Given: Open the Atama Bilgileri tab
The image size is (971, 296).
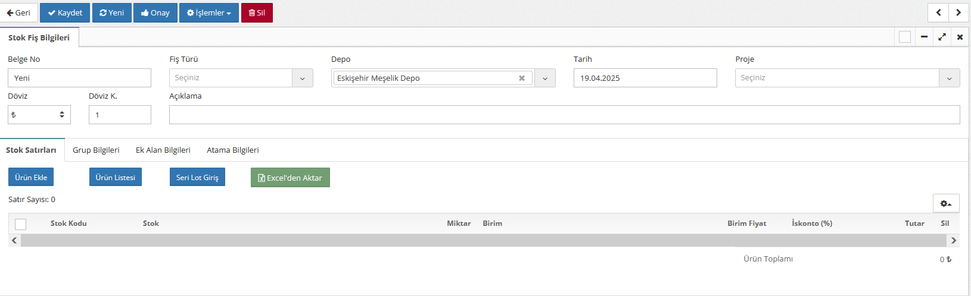Looking at the screenshot, I should (x=232, y=150).
